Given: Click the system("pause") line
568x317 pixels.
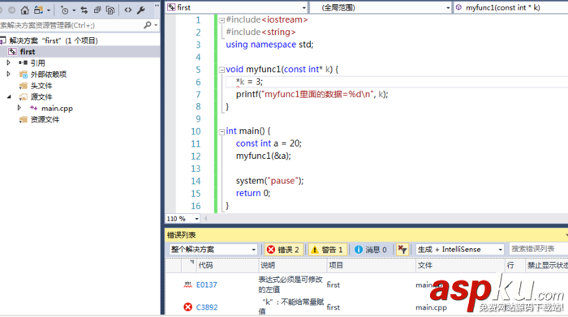Looking at the screenshot, I should (x=270, y=181).
